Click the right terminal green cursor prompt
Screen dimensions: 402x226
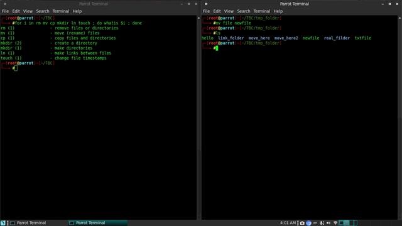coord(217,48)
